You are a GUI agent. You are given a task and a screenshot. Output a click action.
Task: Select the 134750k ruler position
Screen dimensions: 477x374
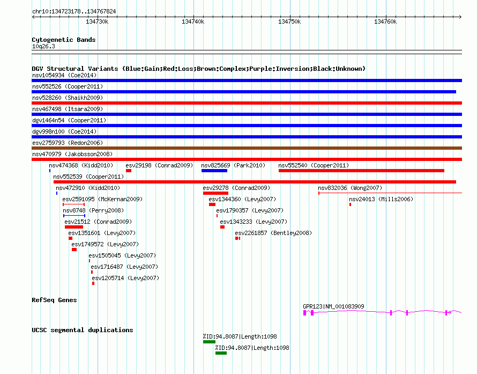tap(289, 21)
